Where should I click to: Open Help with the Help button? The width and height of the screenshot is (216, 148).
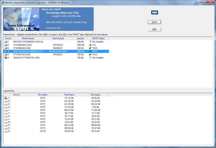pyautogui.click(x=154, y=29)
